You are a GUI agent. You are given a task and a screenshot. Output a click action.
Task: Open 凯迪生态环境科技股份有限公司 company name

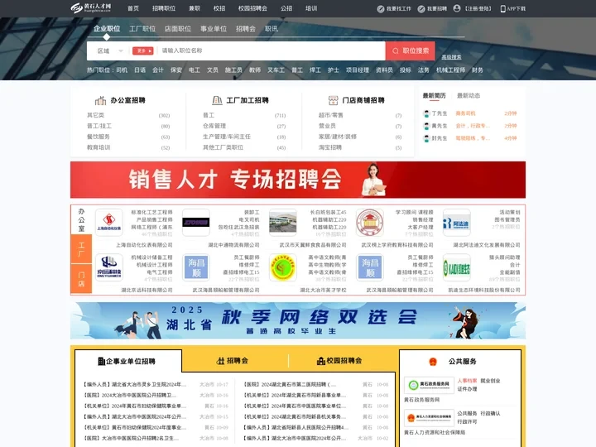484,290
